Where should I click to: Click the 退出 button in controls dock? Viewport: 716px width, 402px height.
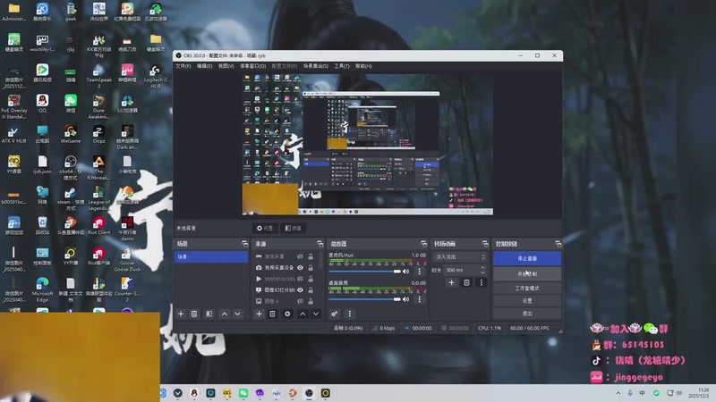click(x=527, y=314)
